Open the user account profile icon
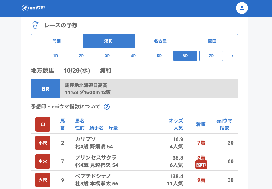 [x=242, y=8]
